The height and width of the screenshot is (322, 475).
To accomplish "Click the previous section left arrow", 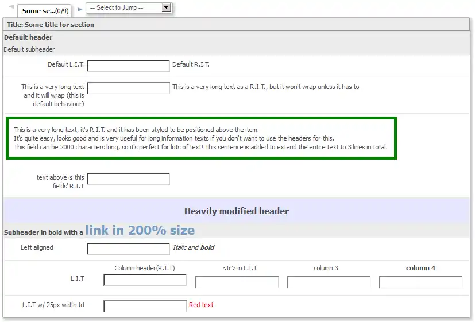I will (11, 7).
